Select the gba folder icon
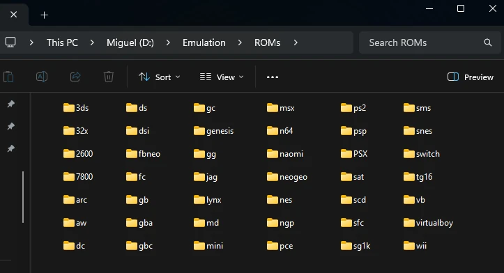The height and width of the screenshot is (273, 504). click(132, 223)
